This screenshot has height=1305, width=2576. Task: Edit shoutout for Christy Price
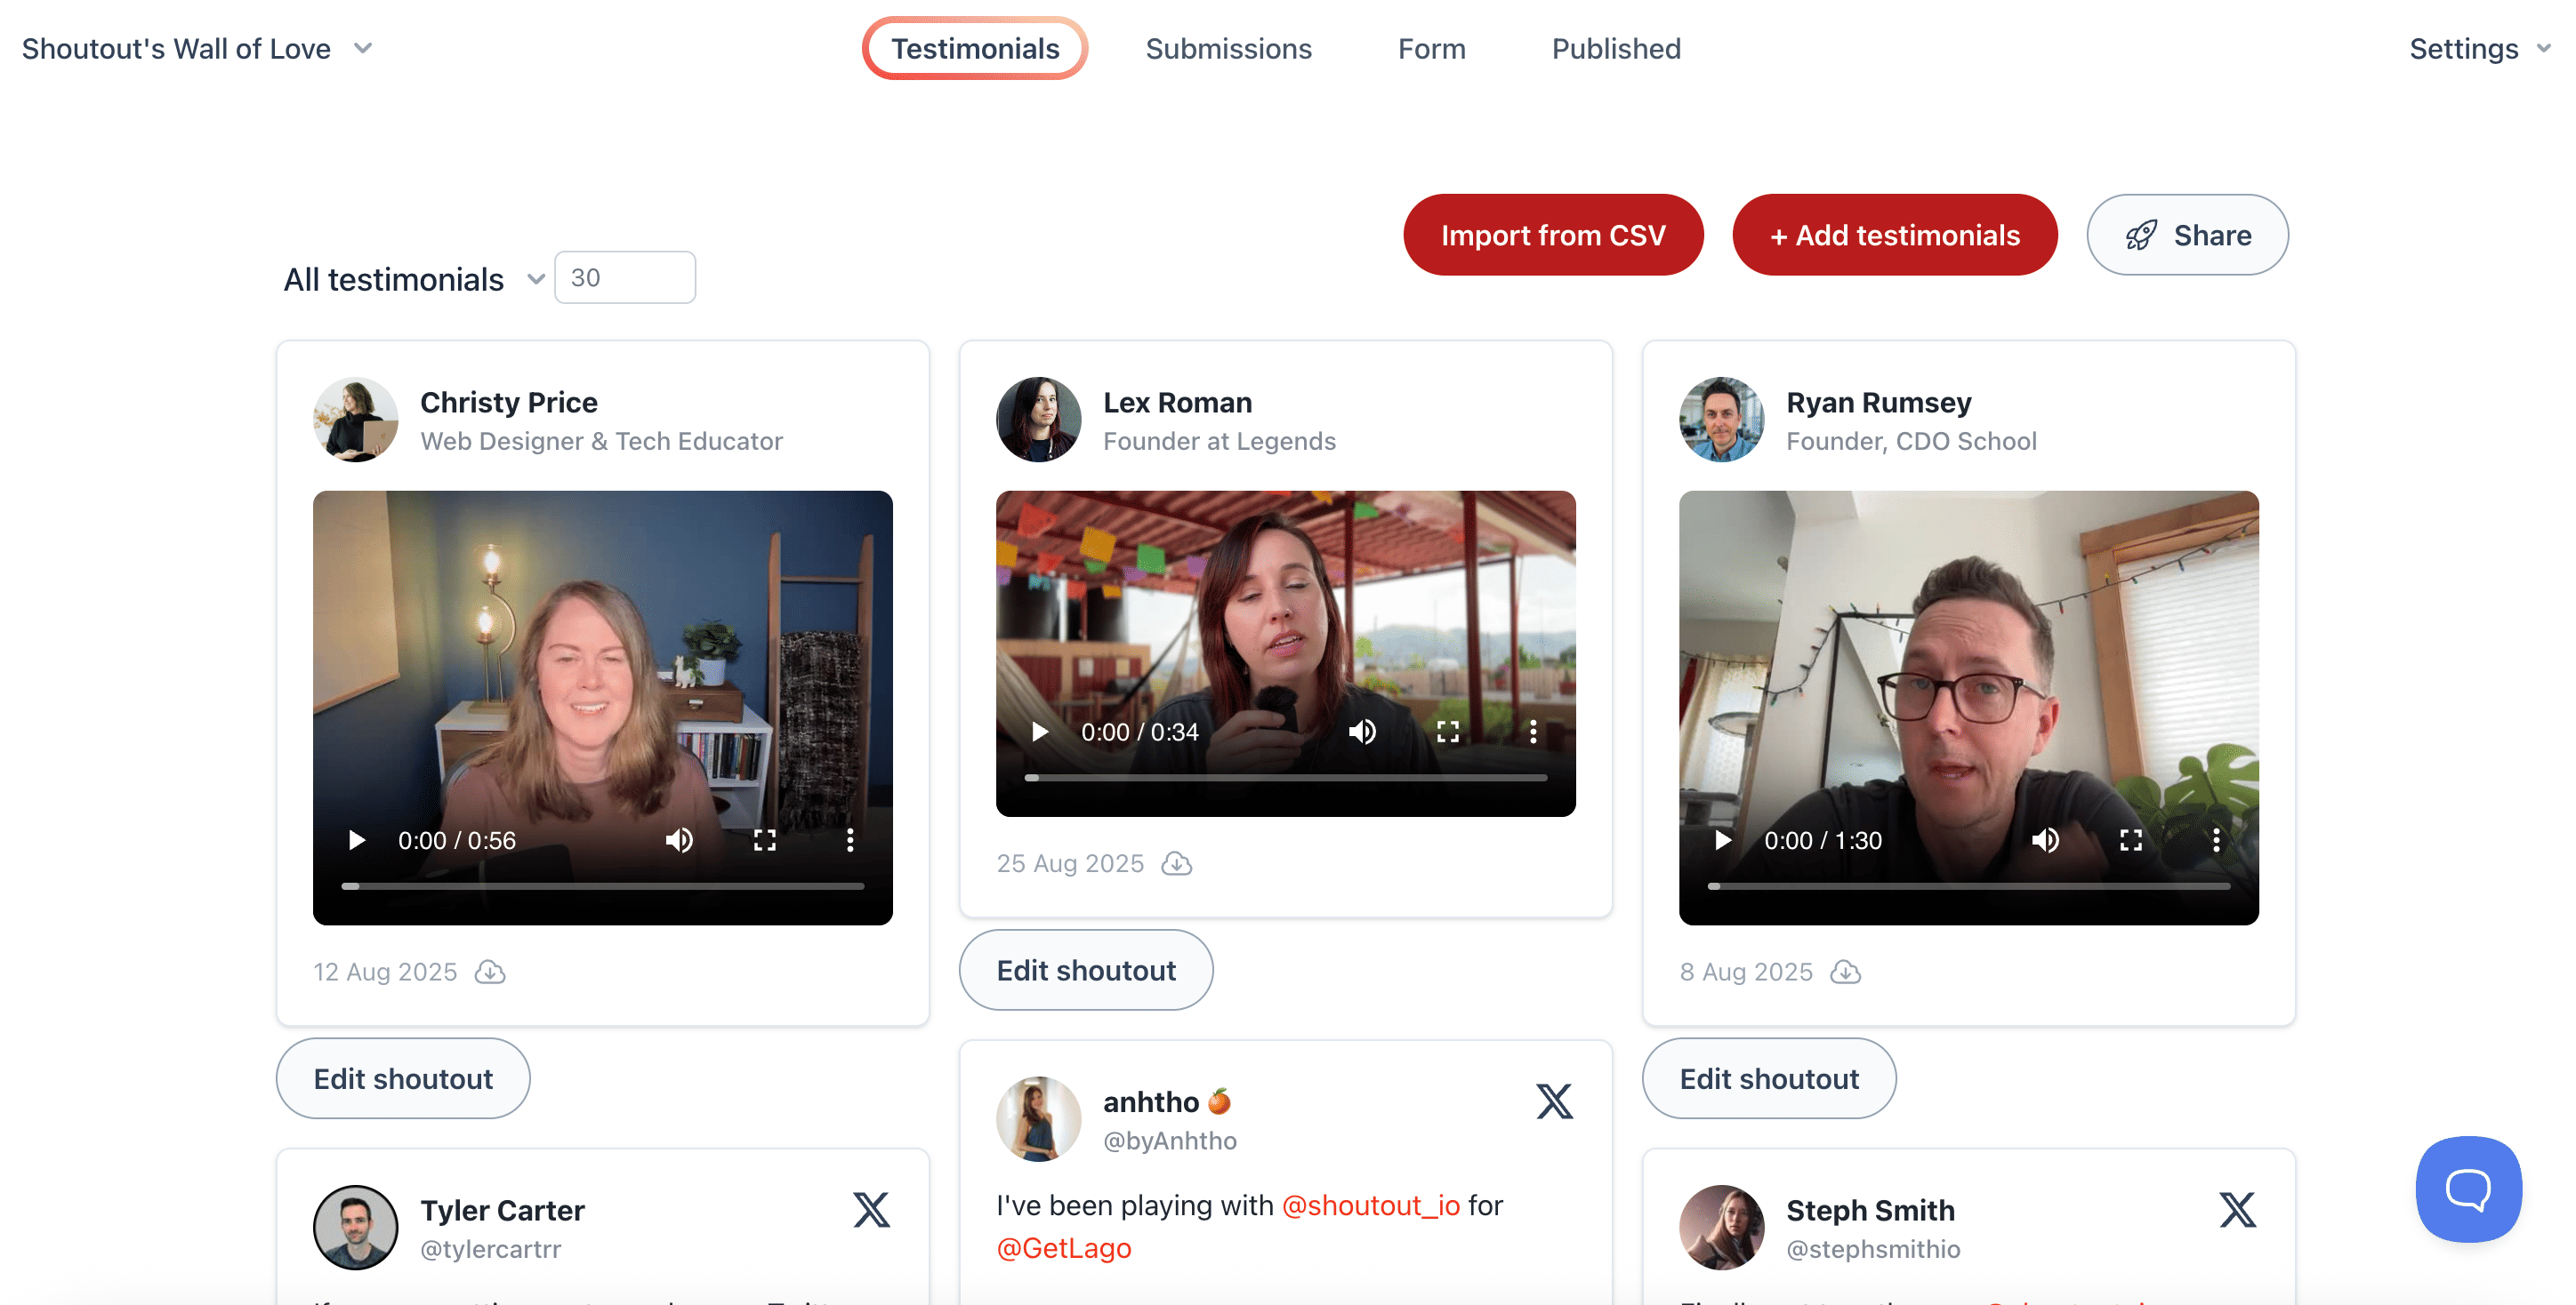click(402, 1078)
